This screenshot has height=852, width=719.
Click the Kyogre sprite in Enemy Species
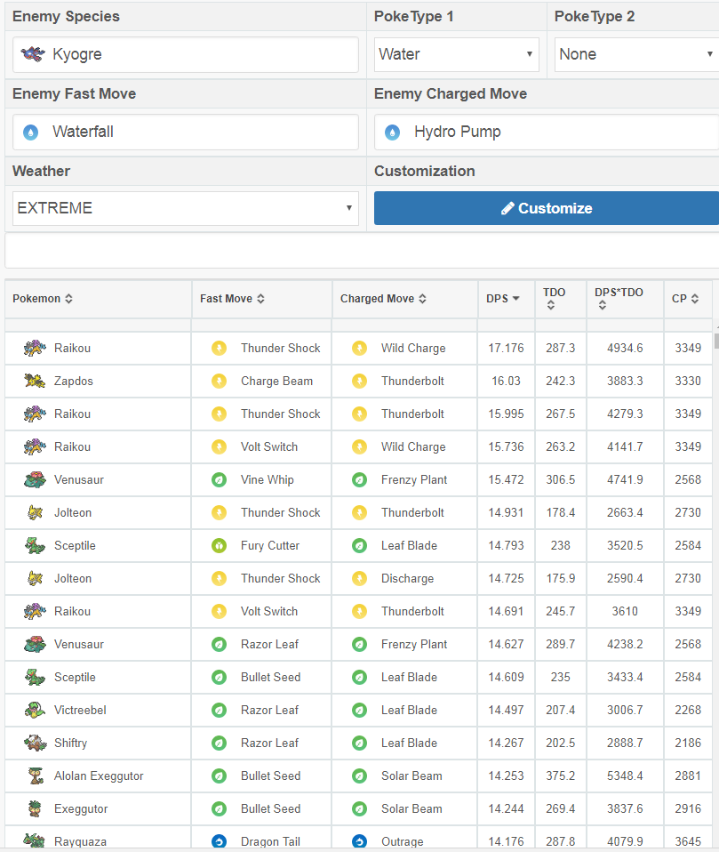click(33, 53)
